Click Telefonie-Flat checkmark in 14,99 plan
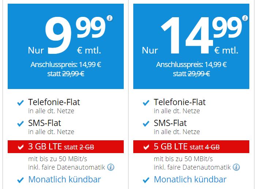The width and height of the screenshot is (257, 189). point(146,103)
